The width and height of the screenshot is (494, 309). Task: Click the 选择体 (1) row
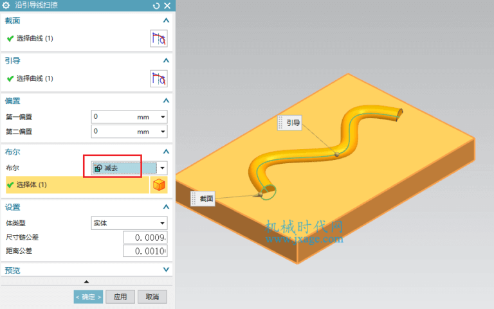77,185
